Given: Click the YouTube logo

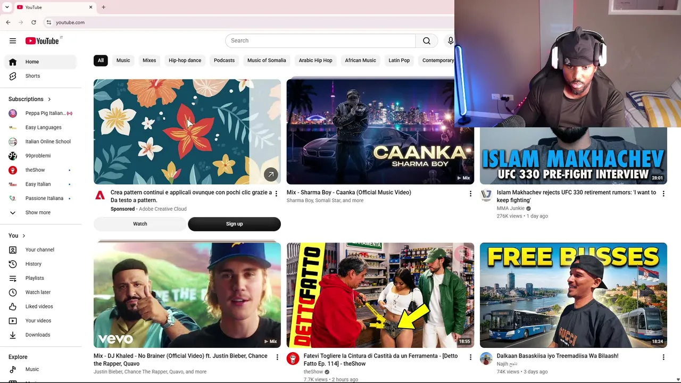Looking at the screenshot, I should tap(42, 41).
